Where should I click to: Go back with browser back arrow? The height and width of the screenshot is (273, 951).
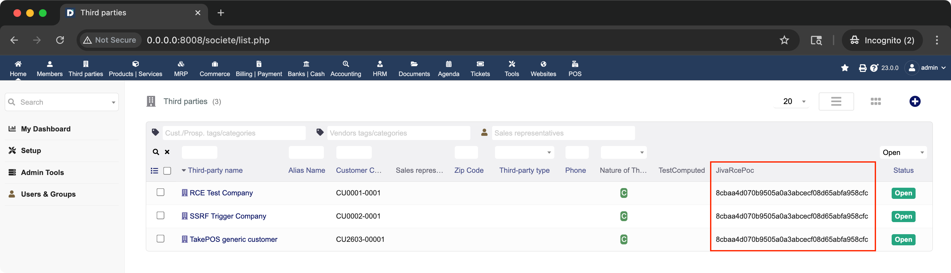pos(14,40)
